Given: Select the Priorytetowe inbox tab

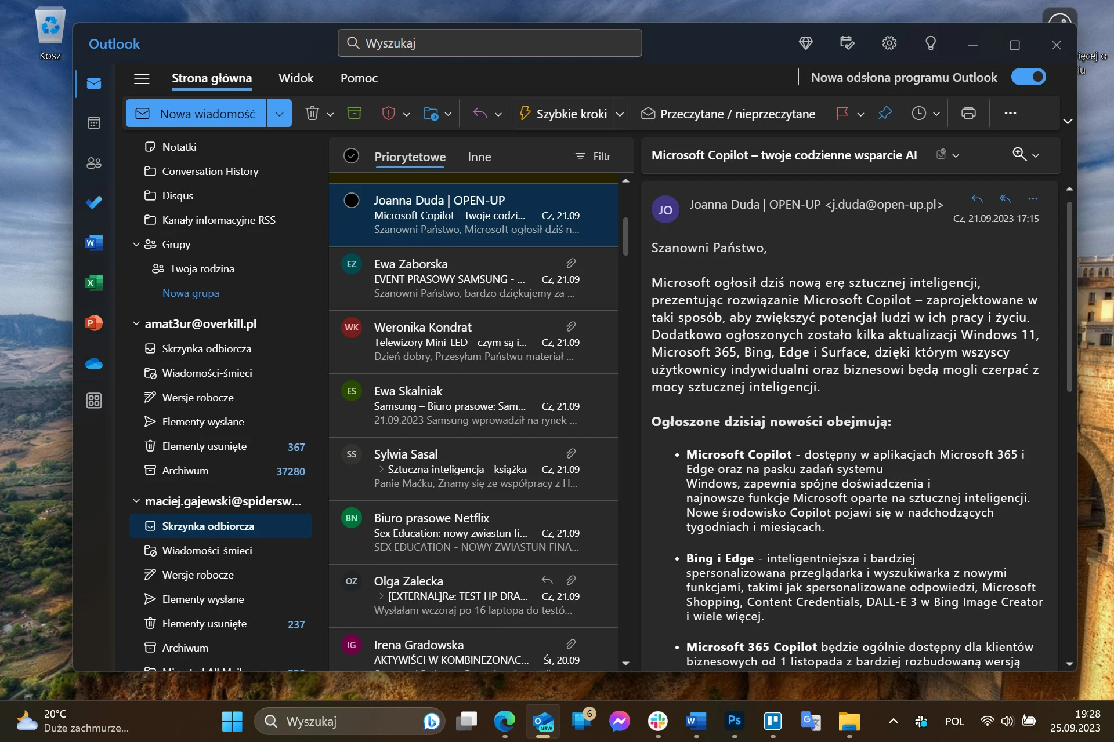Looking at the screenshot, I should point(410,157).
